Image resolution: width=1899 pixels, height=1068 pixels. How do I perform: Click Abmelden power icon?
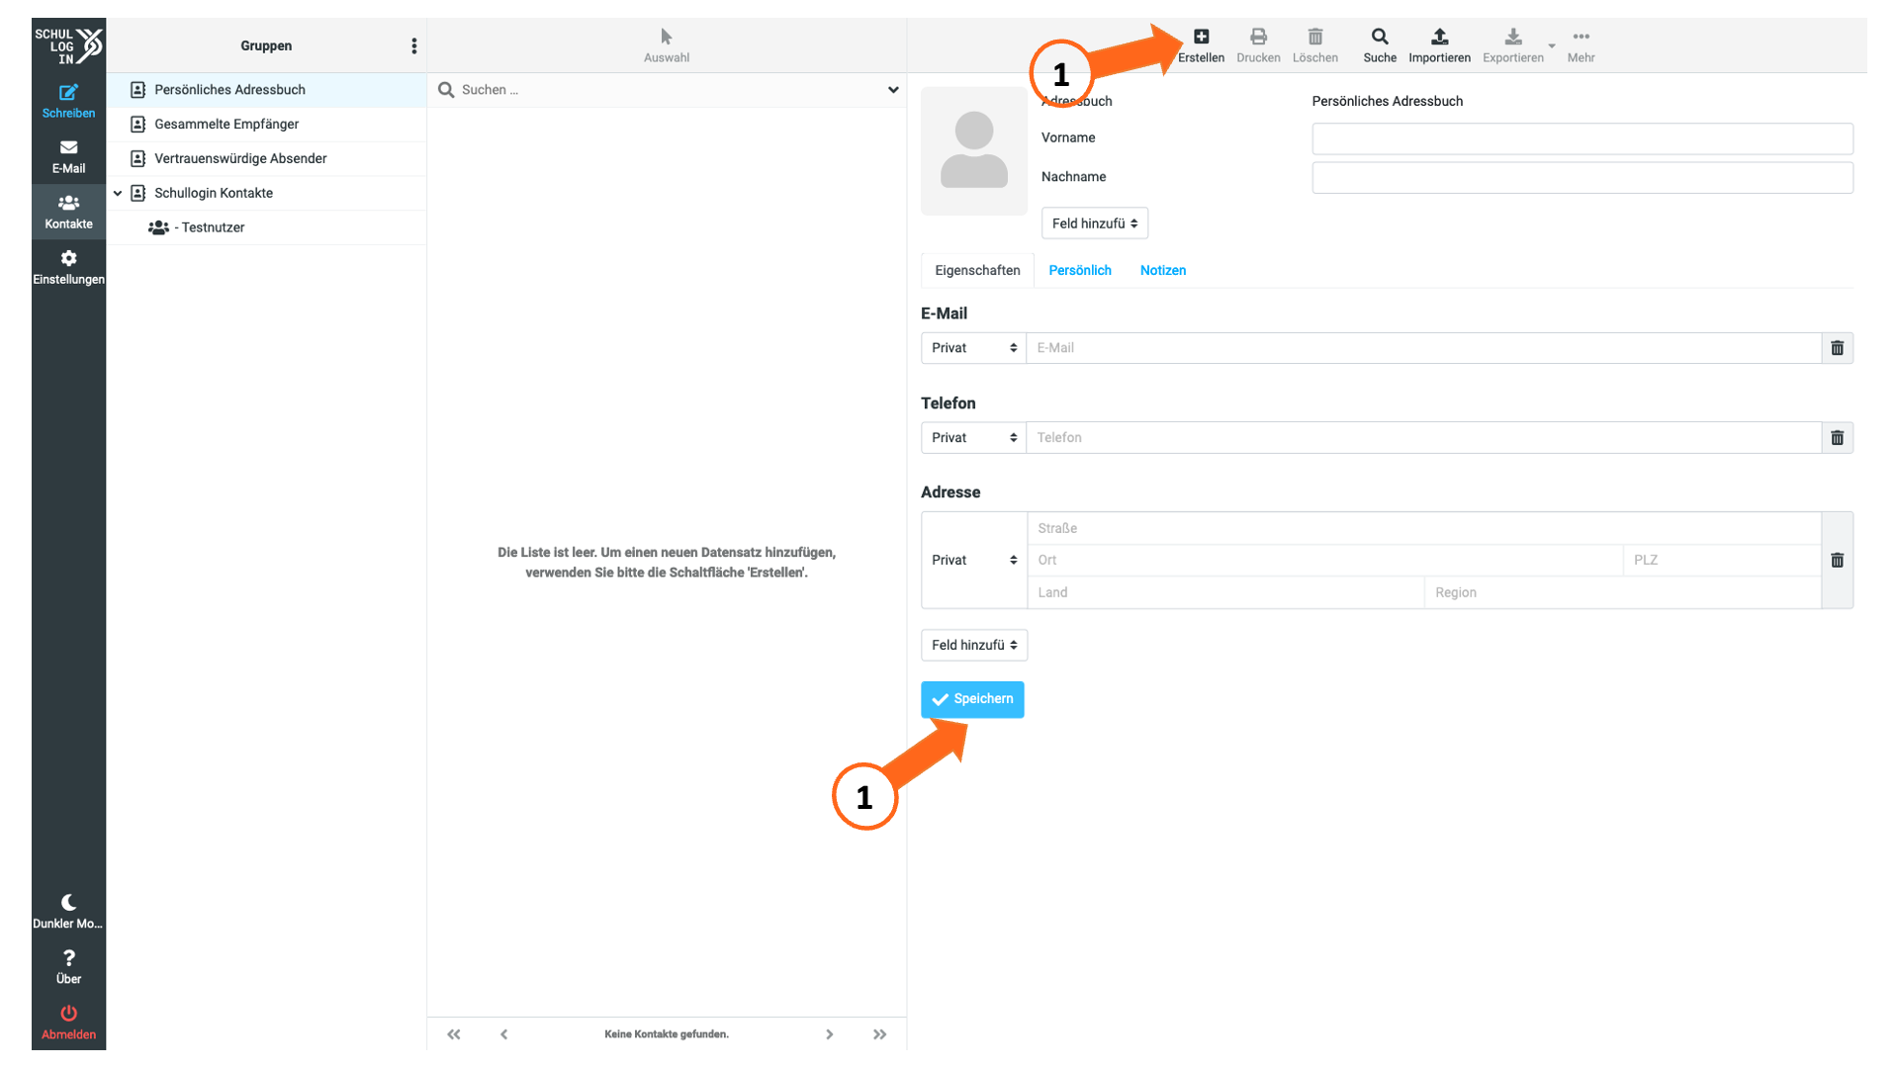(68, 1022)
